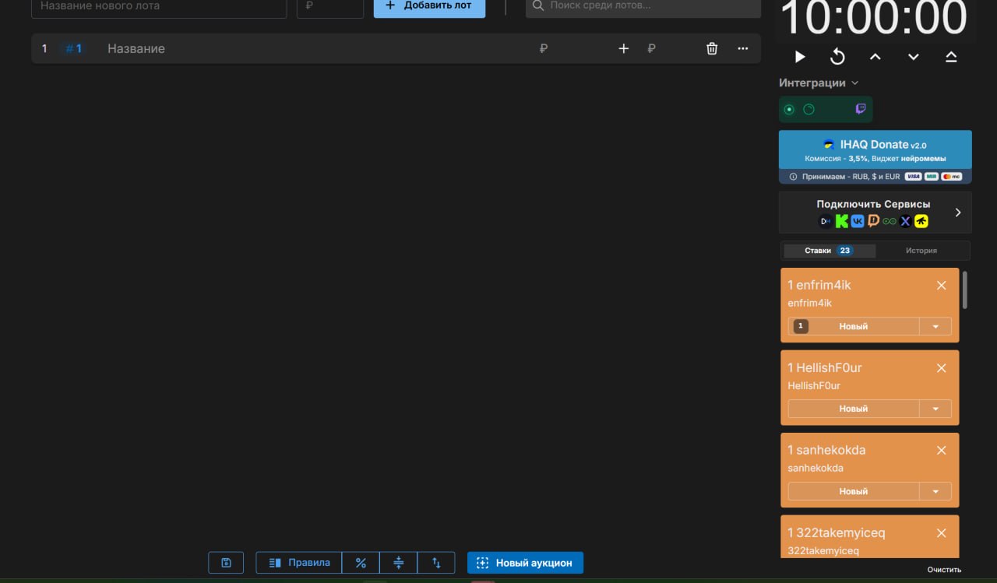Image resolution: width=997 pixels, height=583 pixels.
Task: Click the bids list scrollbar
Action: 965,290
